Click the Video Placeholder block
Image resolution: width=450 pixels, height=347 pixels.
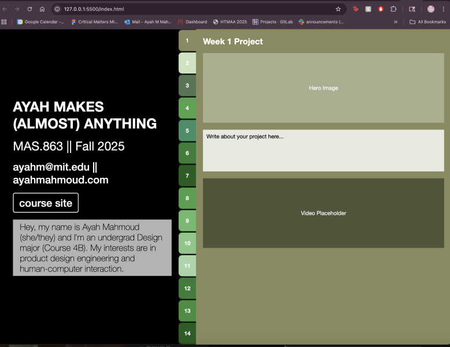(323, 213)
